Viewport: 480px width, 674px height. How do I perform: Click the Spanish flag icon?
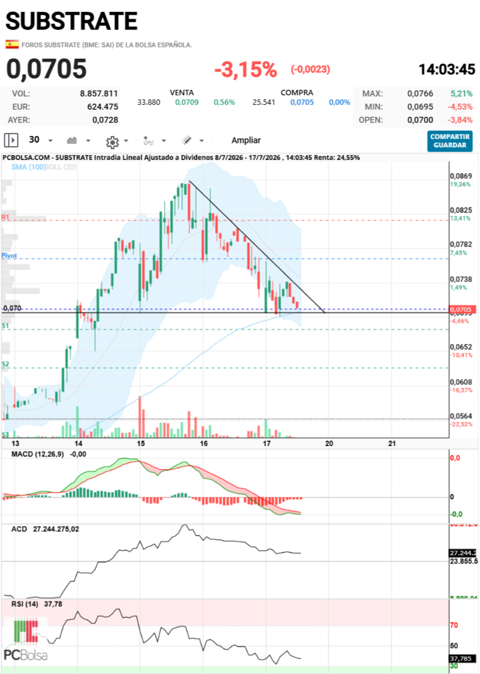12,44
